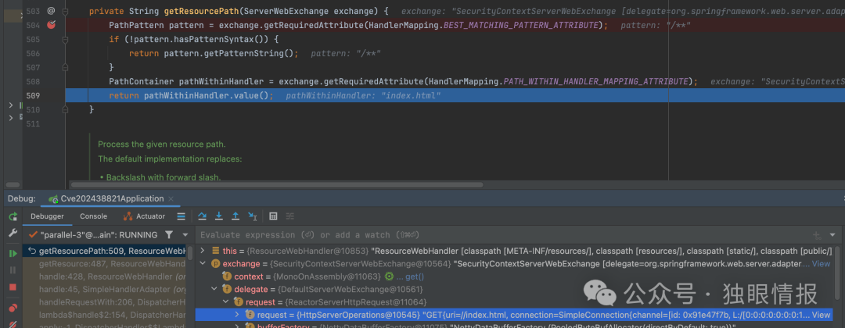The image size is (845, 328).
Task: Click the Actuator tab's endpoint icon
Action: (x=128, y=216)
